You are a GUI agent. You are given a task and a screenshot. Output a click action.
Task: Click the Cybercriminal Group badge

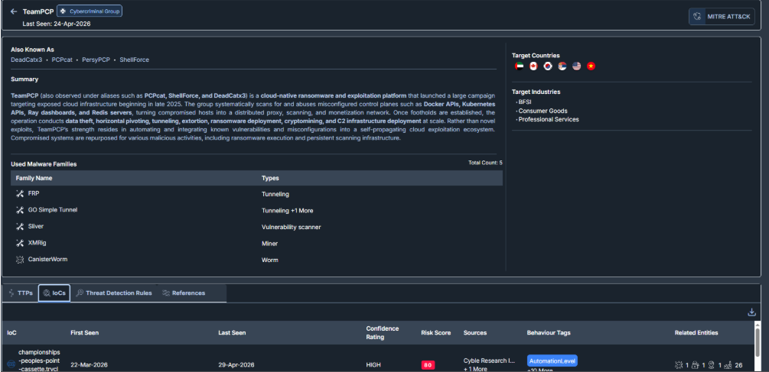pos(90,11)
